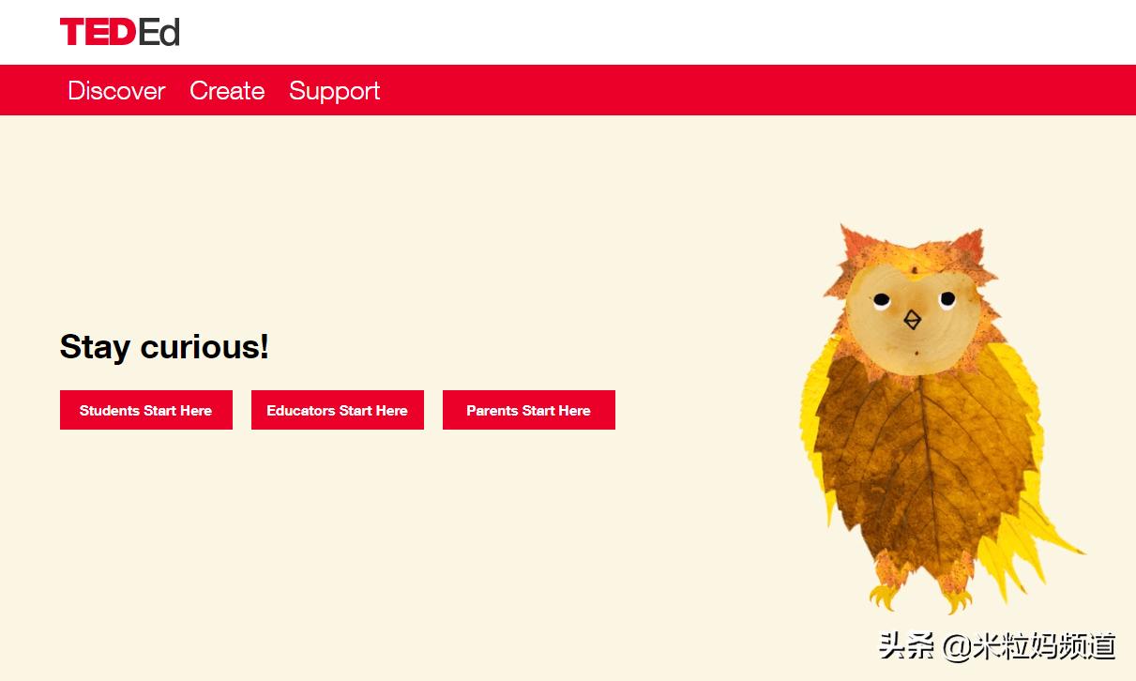Click empty area of red navigation bar
Screen dimensions: 1136x681
tap(750, 90)
